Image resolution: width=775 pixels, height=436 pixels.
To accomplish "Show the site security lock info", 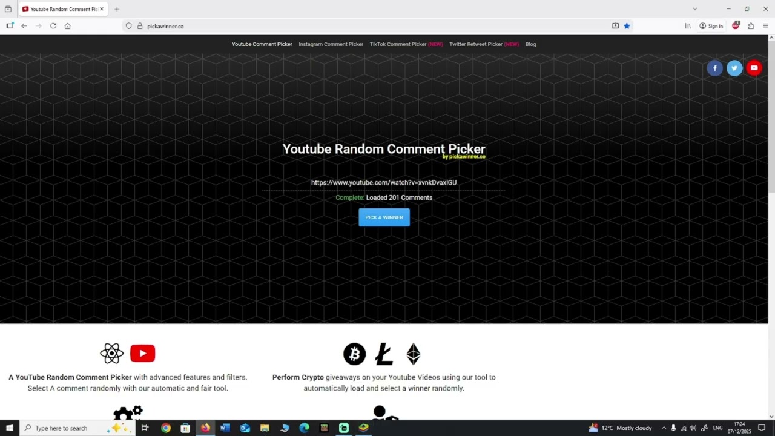I will point(140,26).
